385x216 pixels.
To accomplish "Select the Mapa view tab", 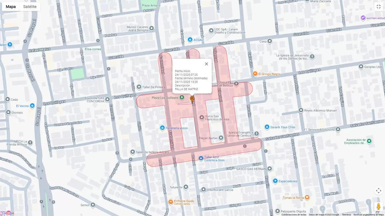I will coord(11,6).
